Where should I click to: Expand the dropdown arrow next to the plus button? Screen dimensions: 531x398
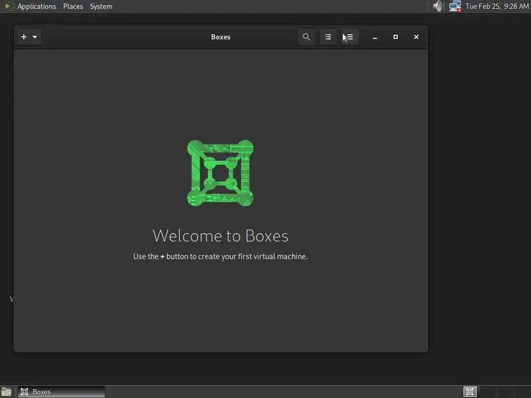click(35, 37)
